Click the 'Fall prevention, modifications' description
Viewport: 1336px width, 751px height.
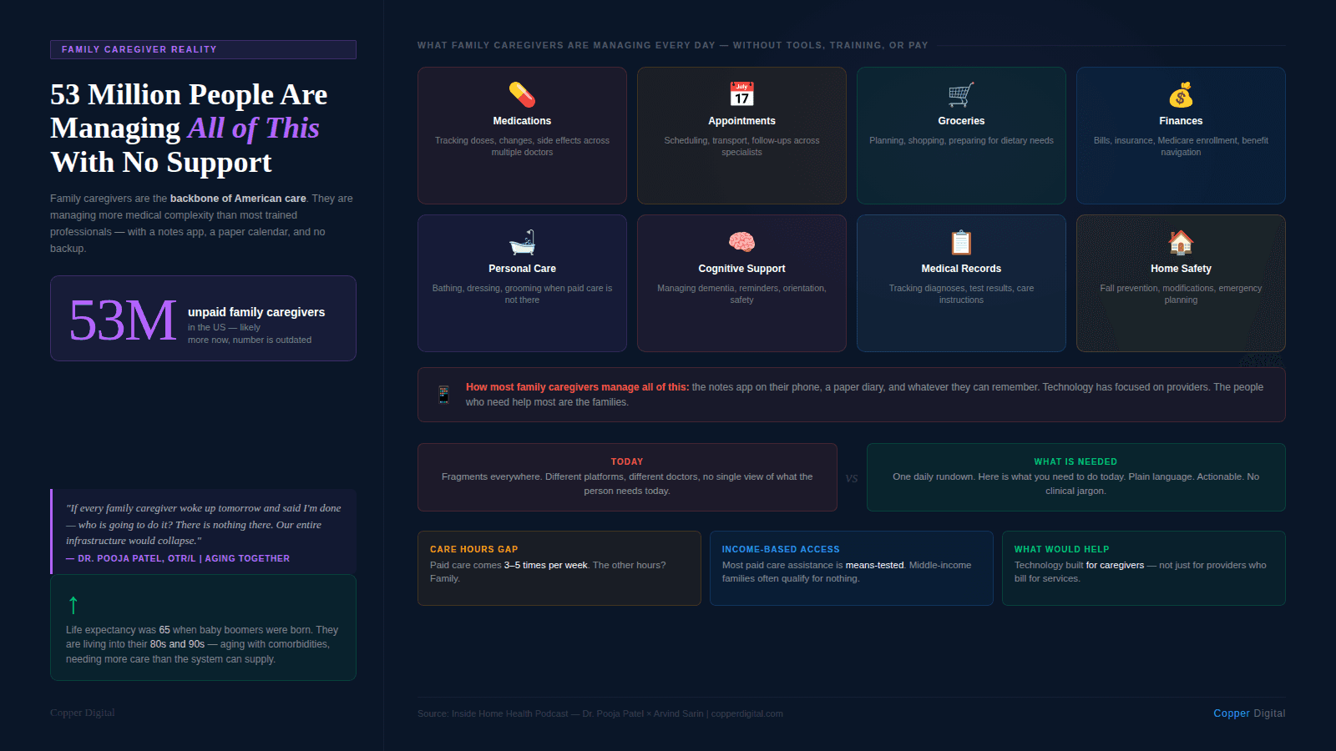(1181, 294)
